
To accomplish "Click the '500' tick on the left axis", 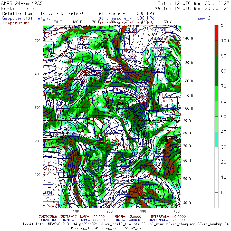I will coord(37,41).
